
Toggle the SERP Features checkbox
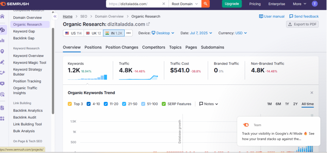pyautogui.click(x=164, y=104)
